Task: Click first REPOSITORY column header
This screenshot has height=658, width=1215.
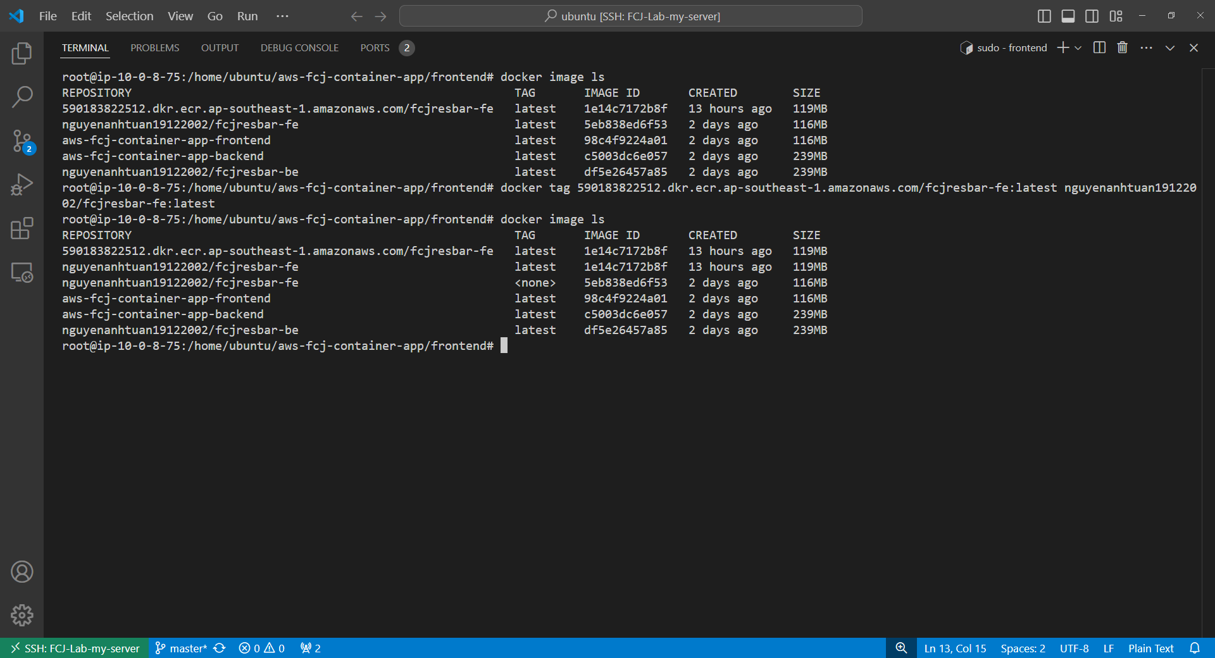Action: tap(97, 93)
